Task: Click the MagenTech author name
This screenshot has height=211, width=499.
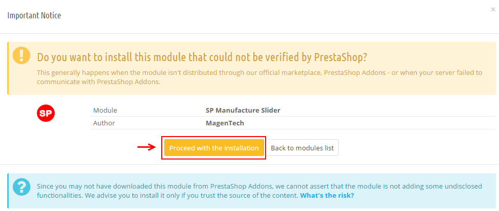Action: tap(225, 123)
